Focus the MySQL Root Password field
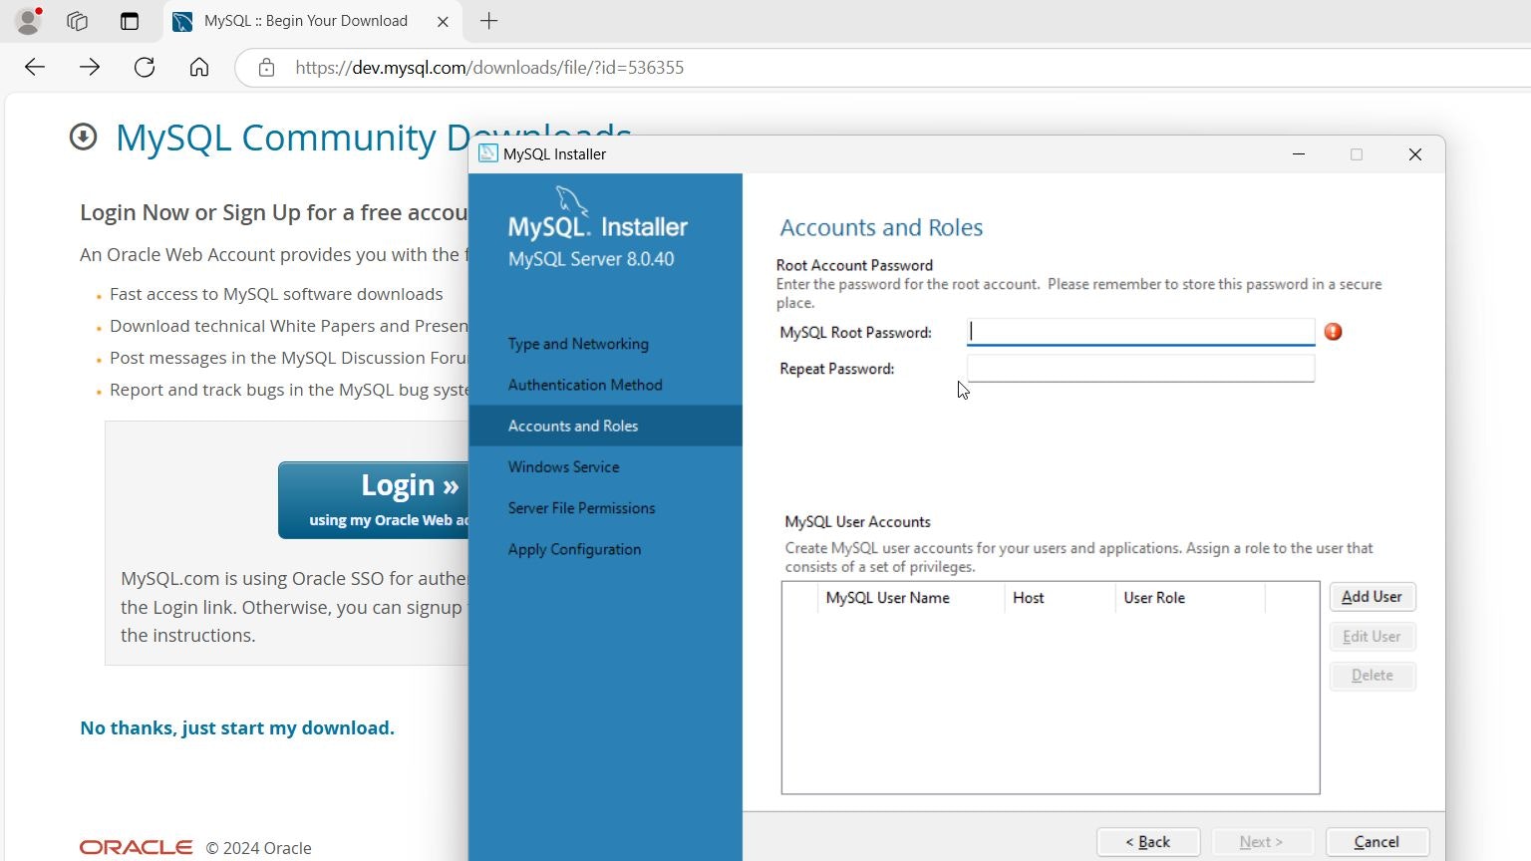This screenshot has width=1531, height=861. pos(1140,332)
